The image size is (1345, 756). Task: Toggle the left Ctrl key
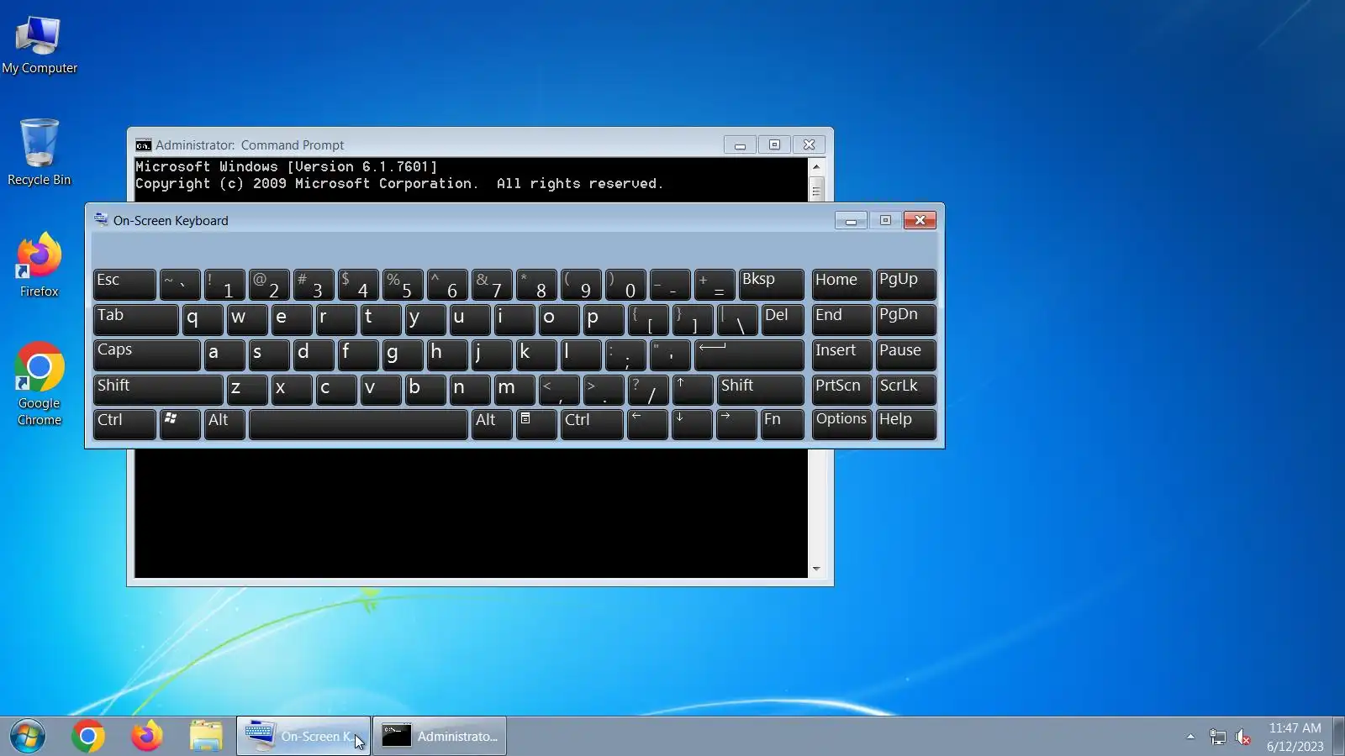click(124, 425)
